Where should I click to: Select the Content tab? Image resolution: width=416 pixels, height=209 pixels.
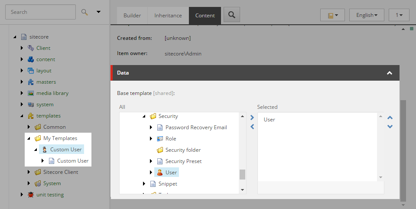(x=205, y=16)
